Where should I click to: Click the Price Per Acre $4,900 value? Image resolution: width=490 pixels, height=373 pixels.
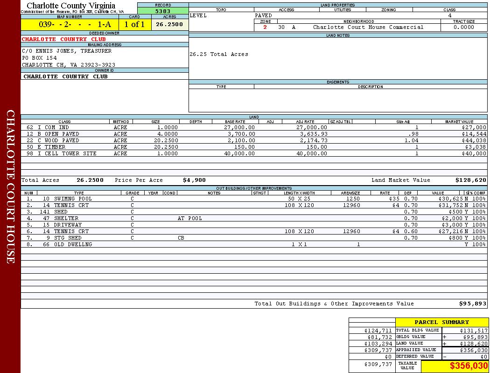click(194, 180)
